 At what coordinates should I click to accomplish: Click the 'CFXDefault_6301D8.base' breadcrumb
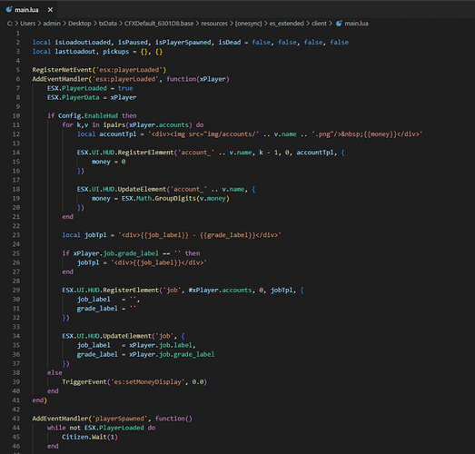(x=159, y=24)
